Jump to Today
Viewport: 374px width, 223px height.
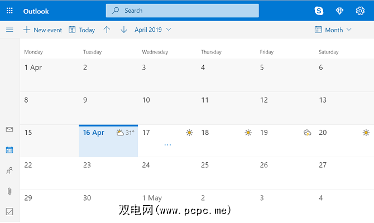point(81,30)
